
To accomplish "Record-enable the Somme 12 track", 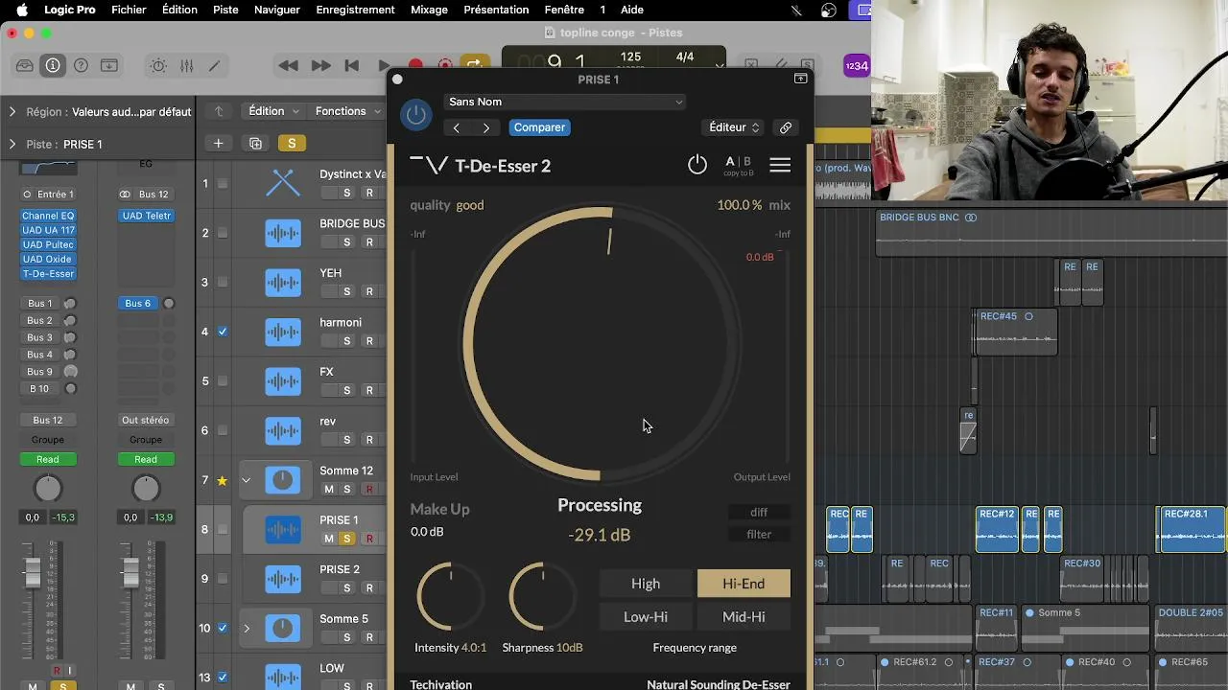I will [369, 490].
